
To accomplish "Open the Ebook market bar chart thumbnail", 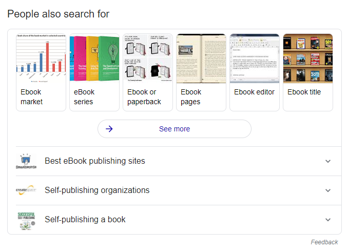I will [41, 59].
